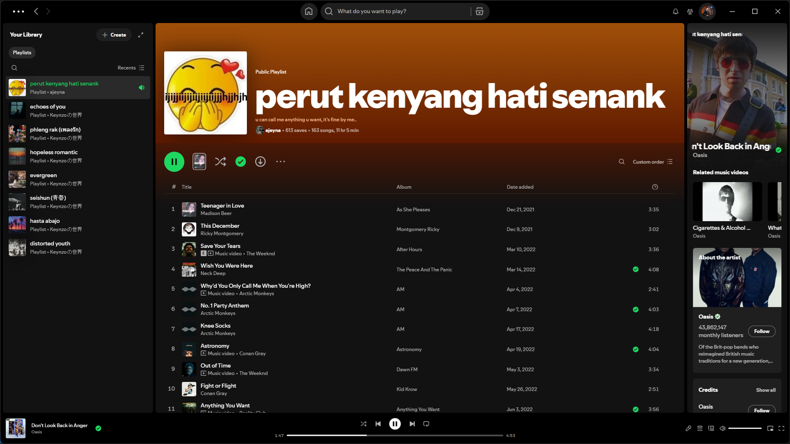The image size is (790, 444).
Task: Open Browse icon in search bar
Action: coord(479,12)
